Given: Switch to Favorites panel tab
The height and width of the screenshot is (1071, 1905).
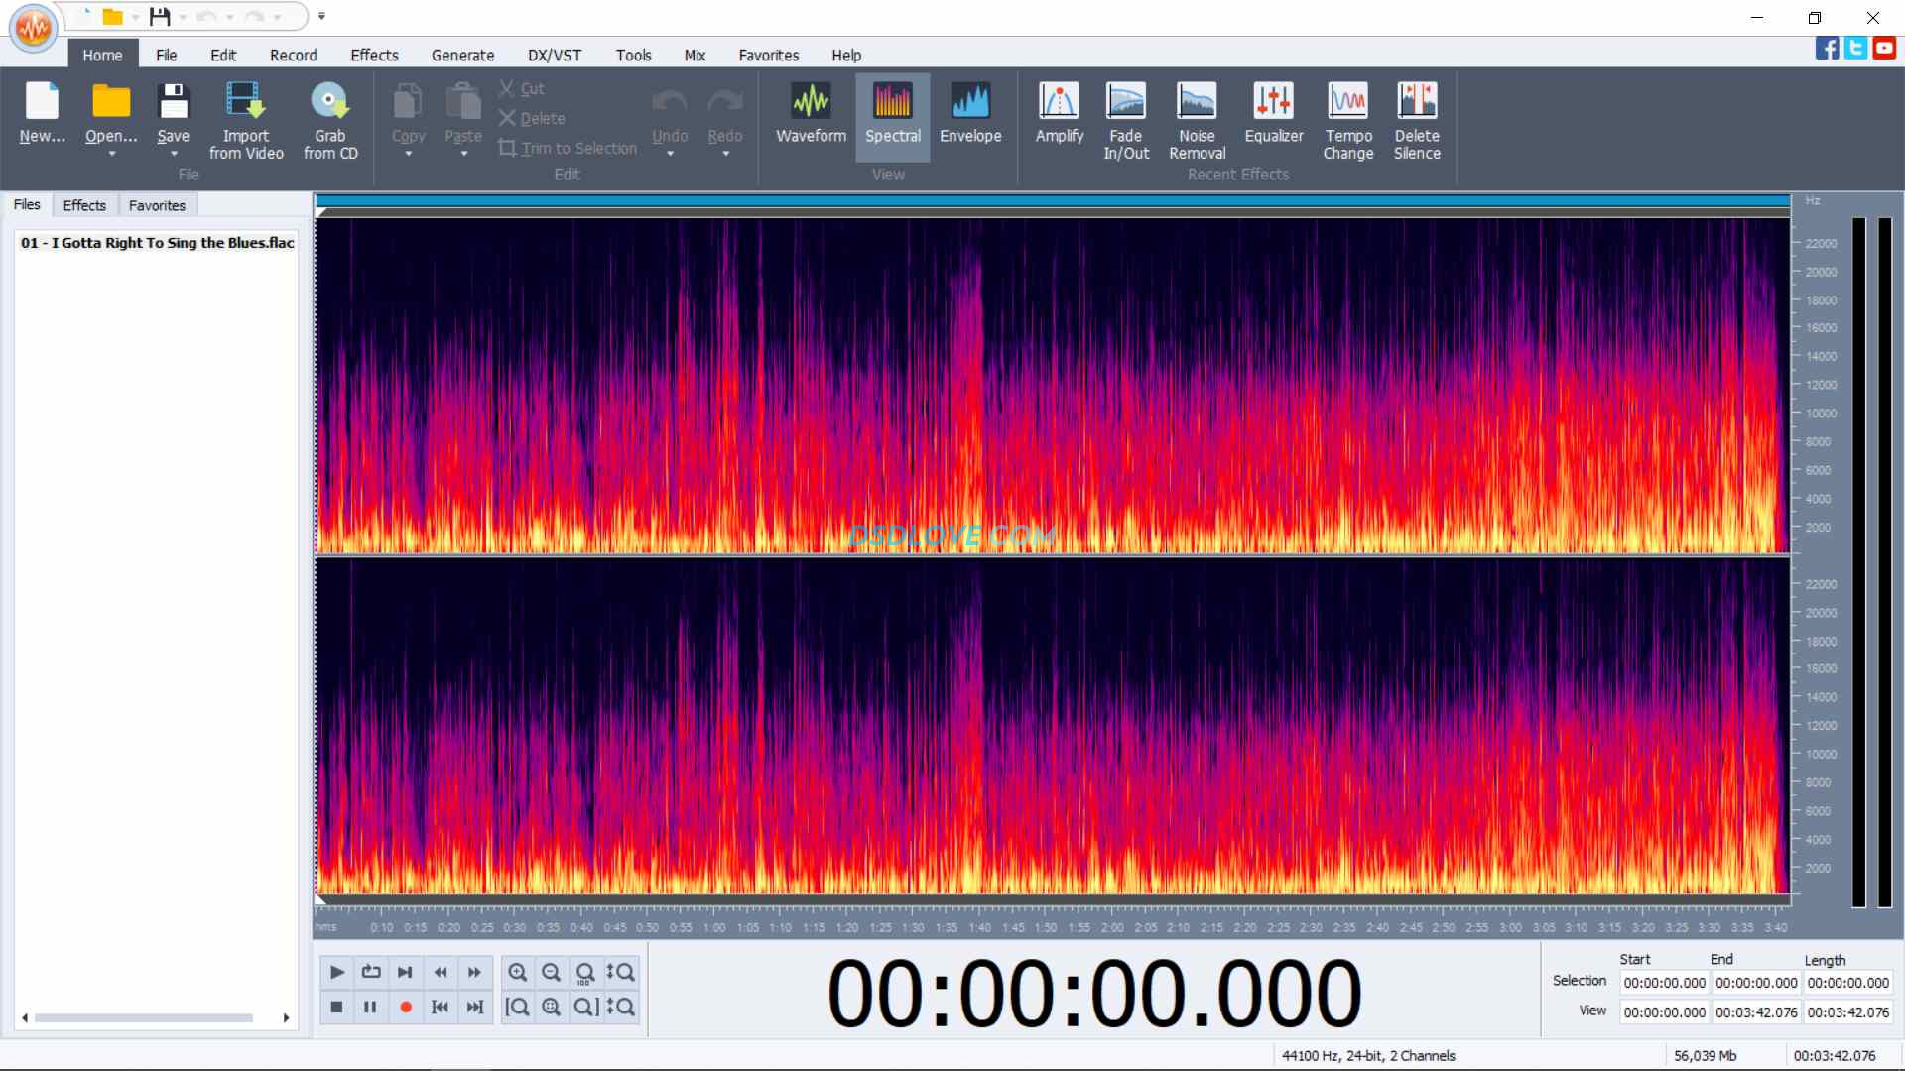Looking at the screenshot, I should [157, 205].
